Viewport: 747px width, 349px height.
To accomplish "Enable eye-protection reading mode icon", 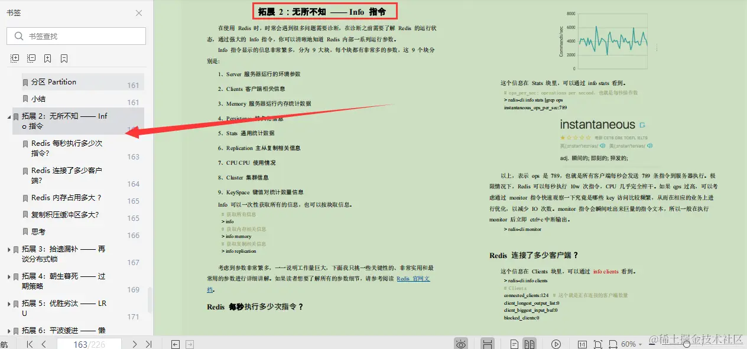I will click(x=461, y=343).
